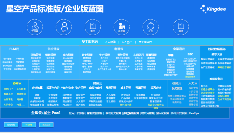
Task: Click BBC业务中心 item
Action: pyautogui.click(x=190, y=64)
